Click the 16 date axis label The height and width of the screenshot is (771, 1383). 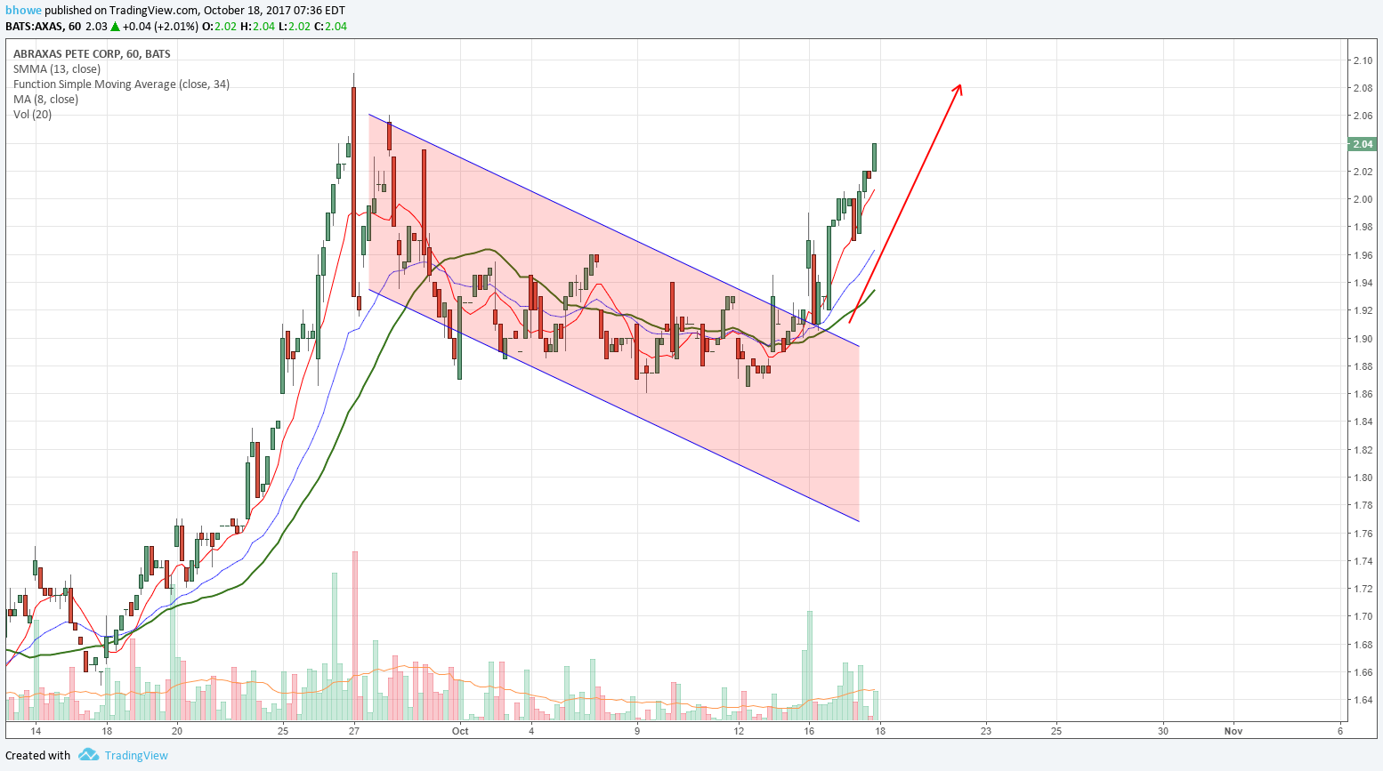809,731
